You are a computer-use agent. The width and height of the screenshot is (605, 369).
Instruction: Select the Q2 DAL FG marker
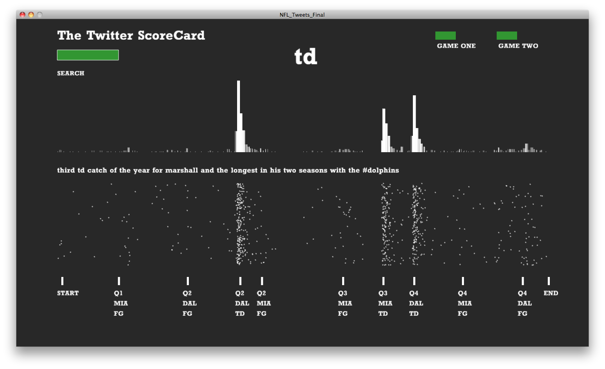click(x=188, y=281)
